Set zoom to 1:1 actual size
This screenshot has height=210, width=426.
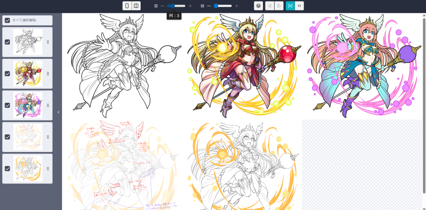click(300, 6)
